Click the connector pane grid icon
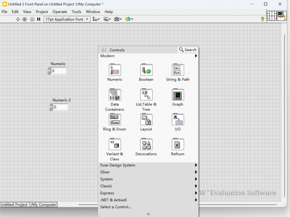The image size is (290, 217). tap(272, 16)
